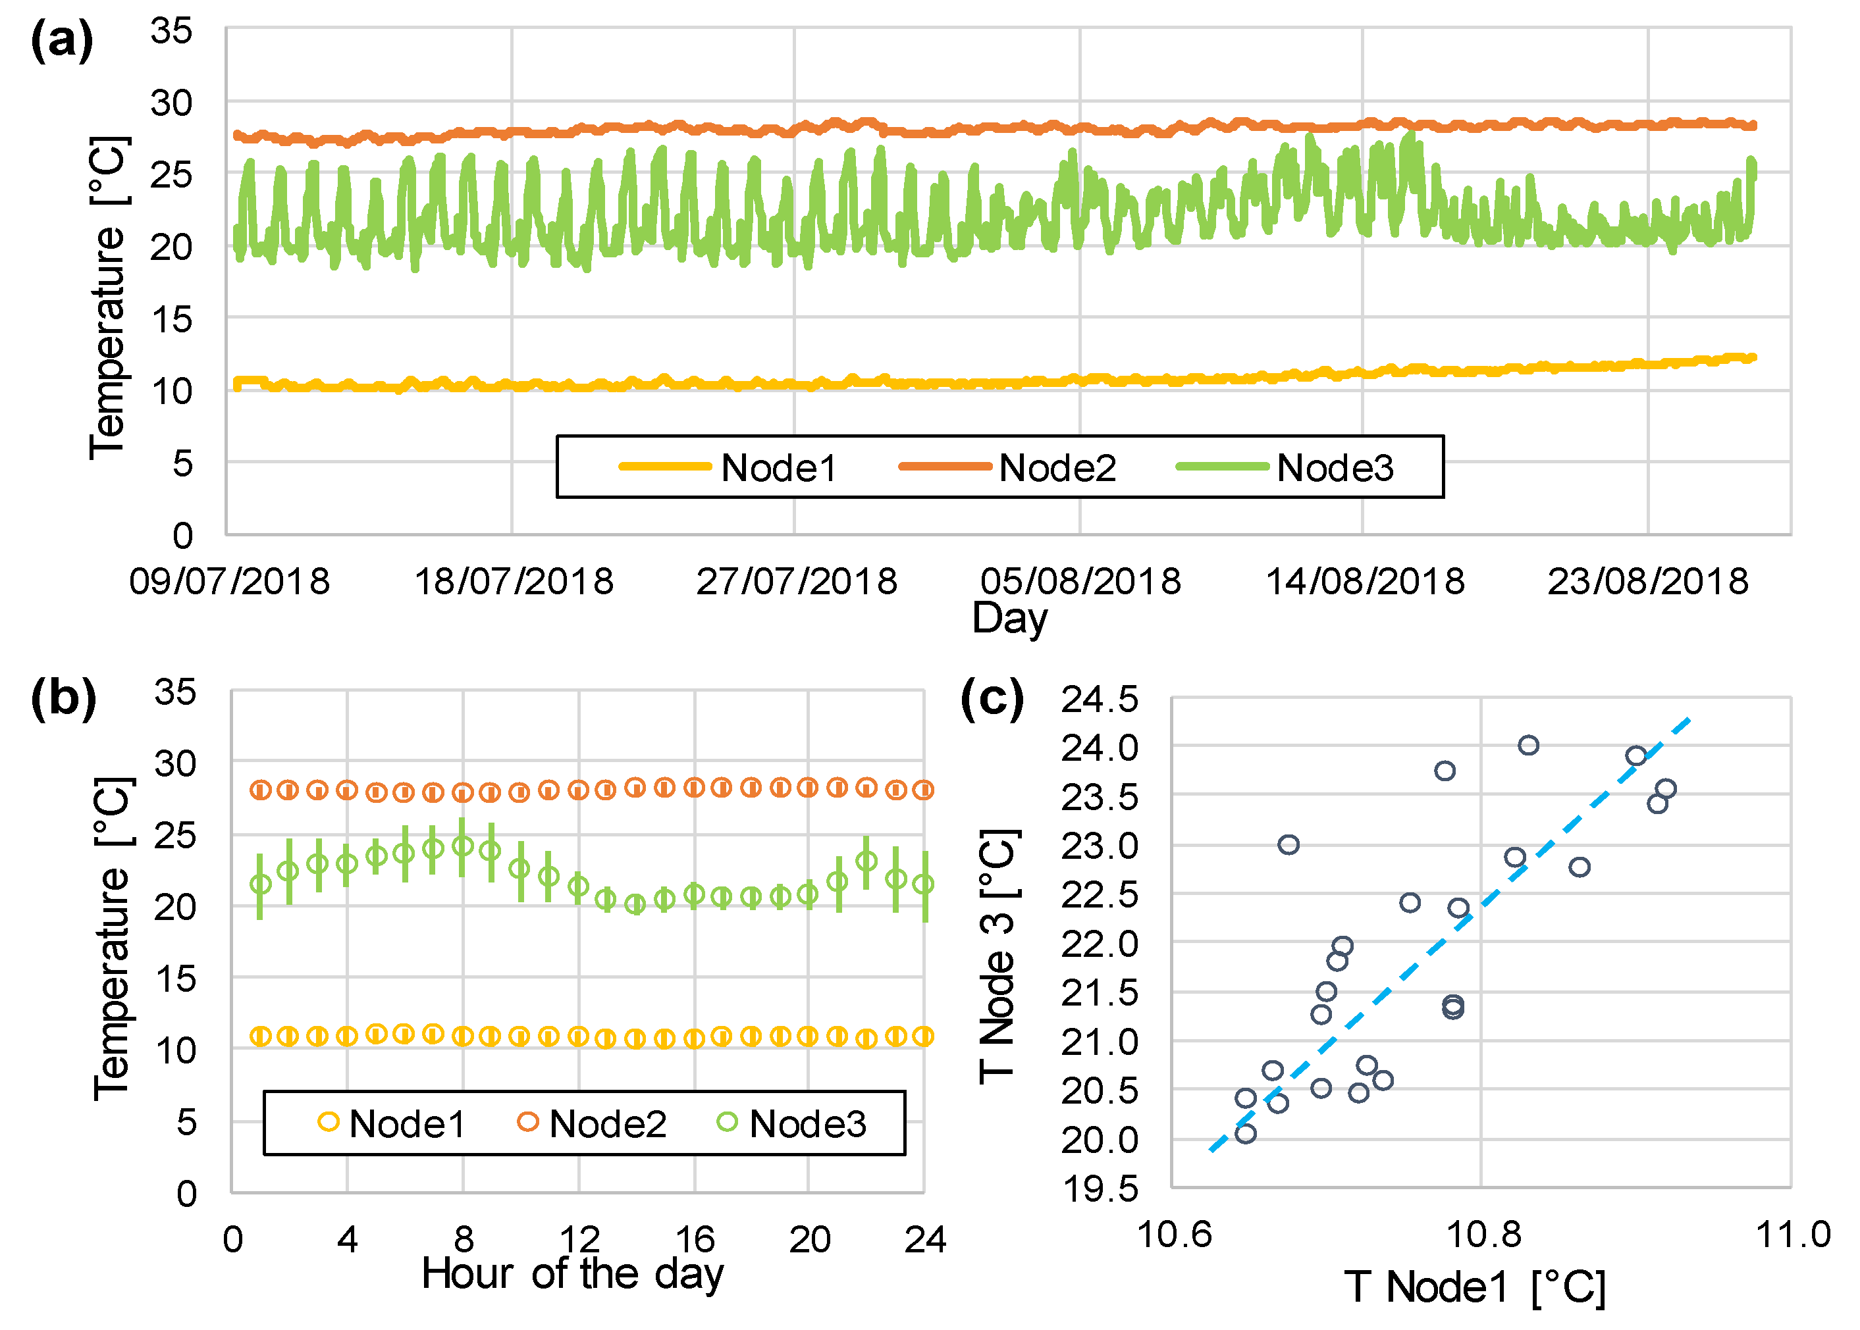Click the Node2 orange legend line in chart (a)
Viewport: 1860px width, 1330px height.
(x=944, y=467)
